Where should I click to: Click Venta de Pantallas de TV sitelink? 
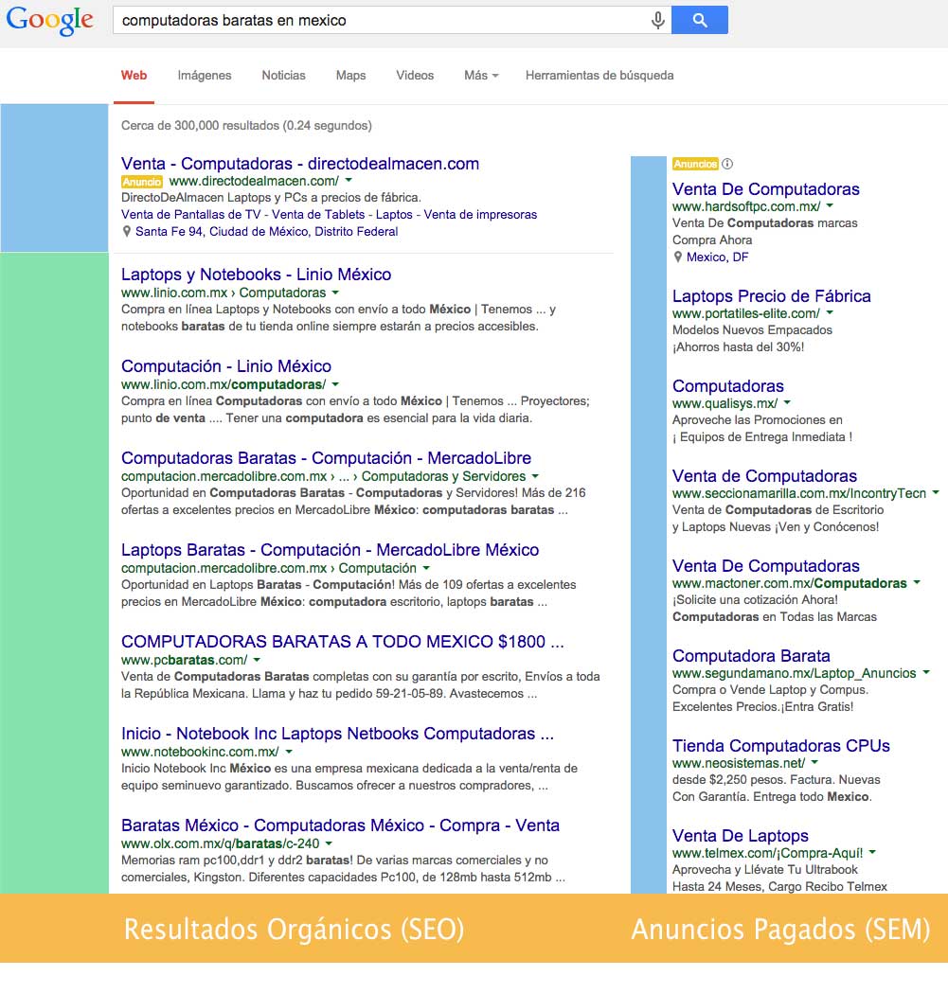tap(191, 214)
